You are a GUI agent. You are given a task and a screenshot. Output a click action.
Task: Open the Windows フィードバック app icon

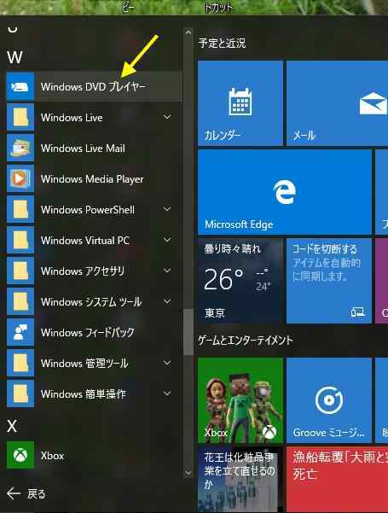tap(20, 332)
